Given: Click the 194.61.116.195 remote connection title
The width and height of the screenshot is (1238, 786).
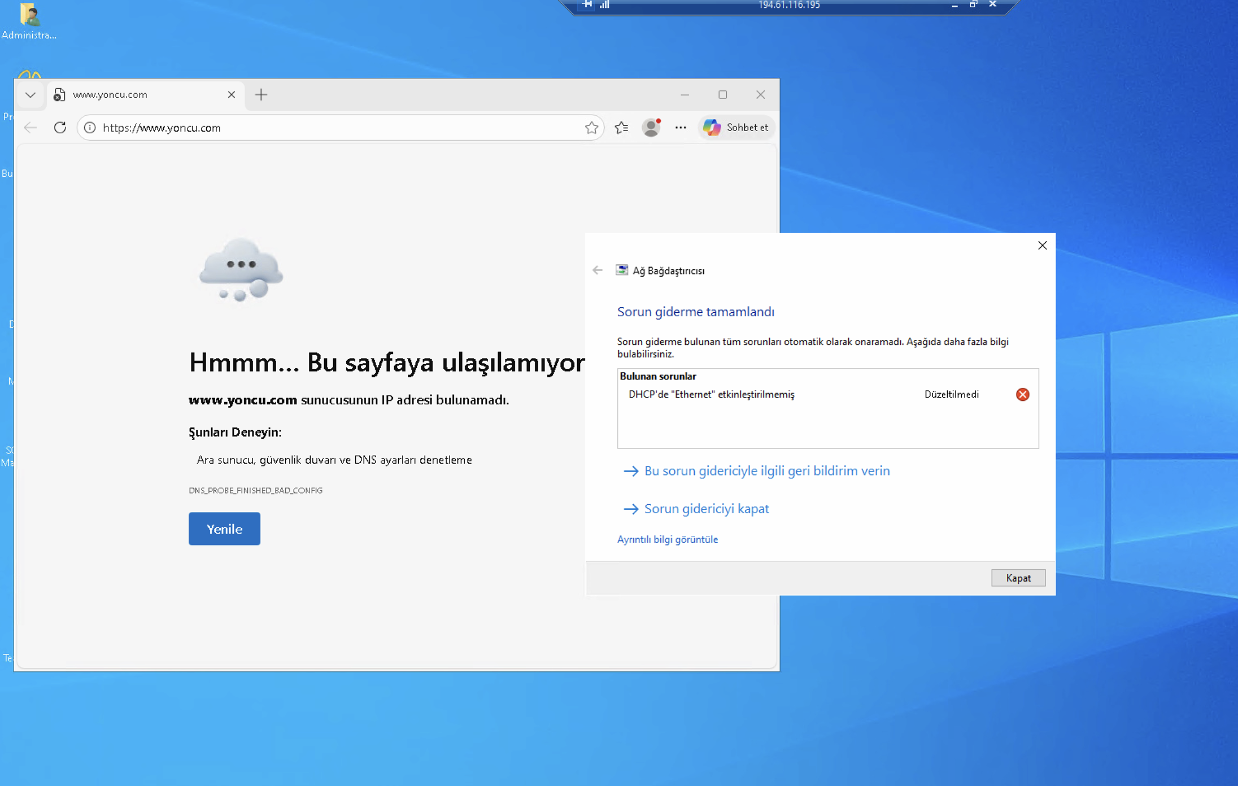Looking at the screenshot, I should pyautogui.click(x=788, y=5).
